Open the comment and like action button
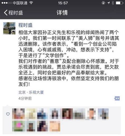Image resolution: width=125 pixels, height=136 pixels. tap(117, 98)
